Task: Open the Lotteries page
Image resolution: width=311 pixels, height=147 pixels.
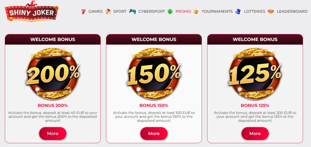Action: point(254,11)
